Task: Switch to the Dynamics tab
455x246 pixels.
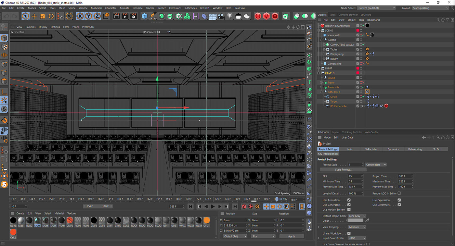Action: pos(393,149)
